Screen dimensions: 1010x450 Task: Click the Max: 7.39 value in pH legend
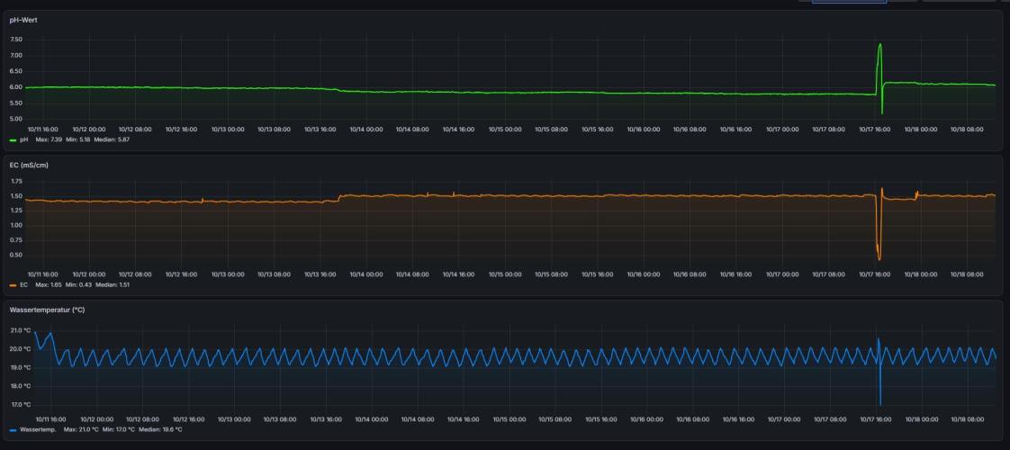tap(49, 139)
